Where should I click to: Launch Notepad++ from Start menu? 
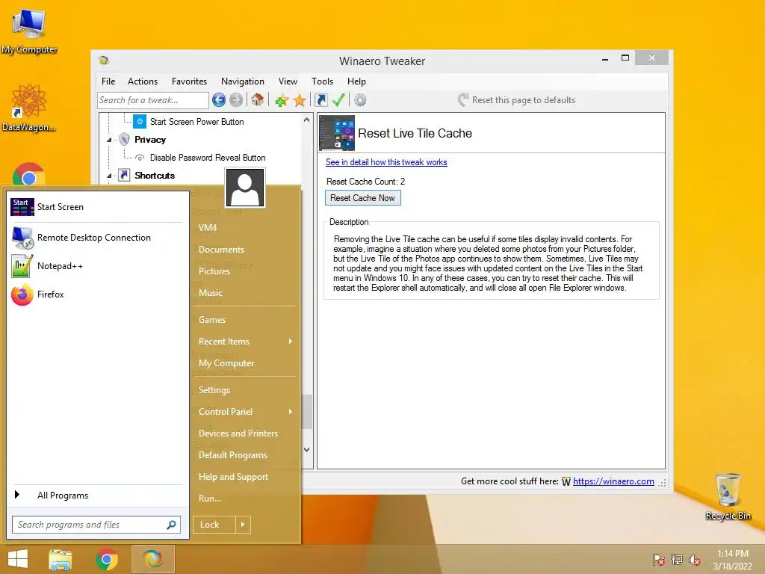[96, 266]
